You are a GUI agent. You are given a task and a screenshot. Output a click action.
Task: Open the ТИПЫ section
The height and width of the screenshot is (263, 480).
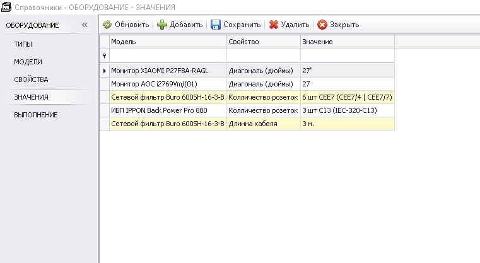tap(23, 44)
